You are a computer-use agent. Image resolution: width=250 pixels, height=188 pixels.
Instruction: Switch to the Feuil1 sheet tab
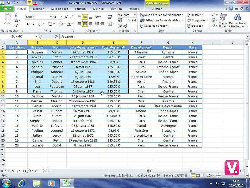click(34, 171)
